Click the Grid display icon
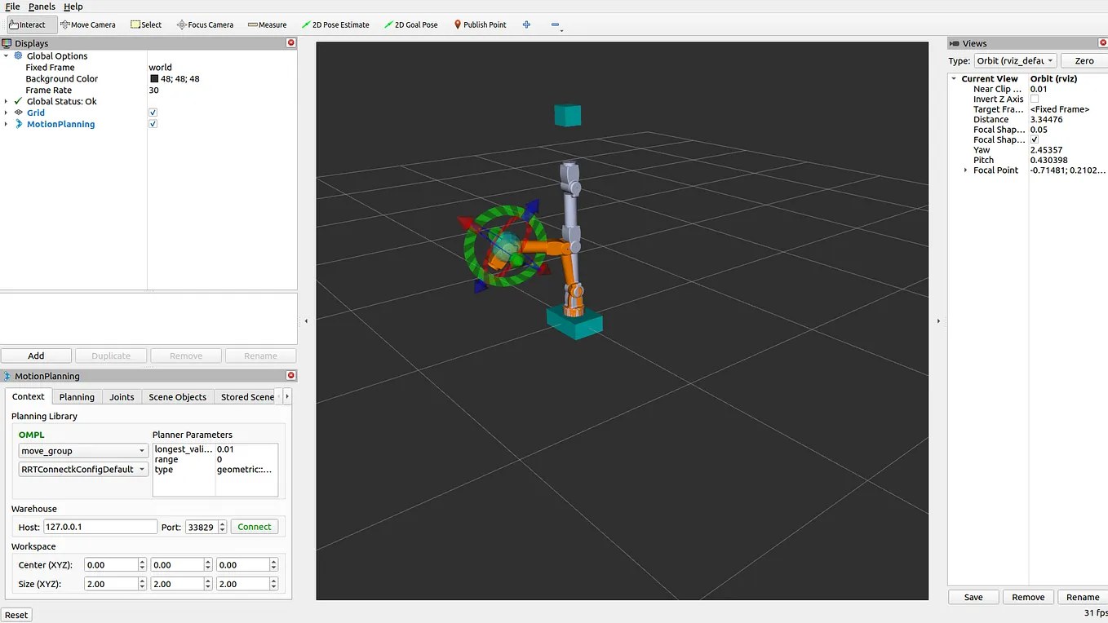The height and width of the screenshot is (623, 1108). point(19,113)
